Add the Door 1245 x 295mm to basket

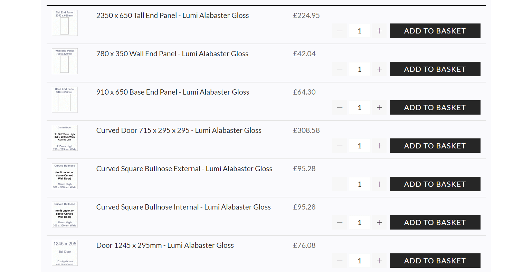pyautogui.click(x=435, y=261)
